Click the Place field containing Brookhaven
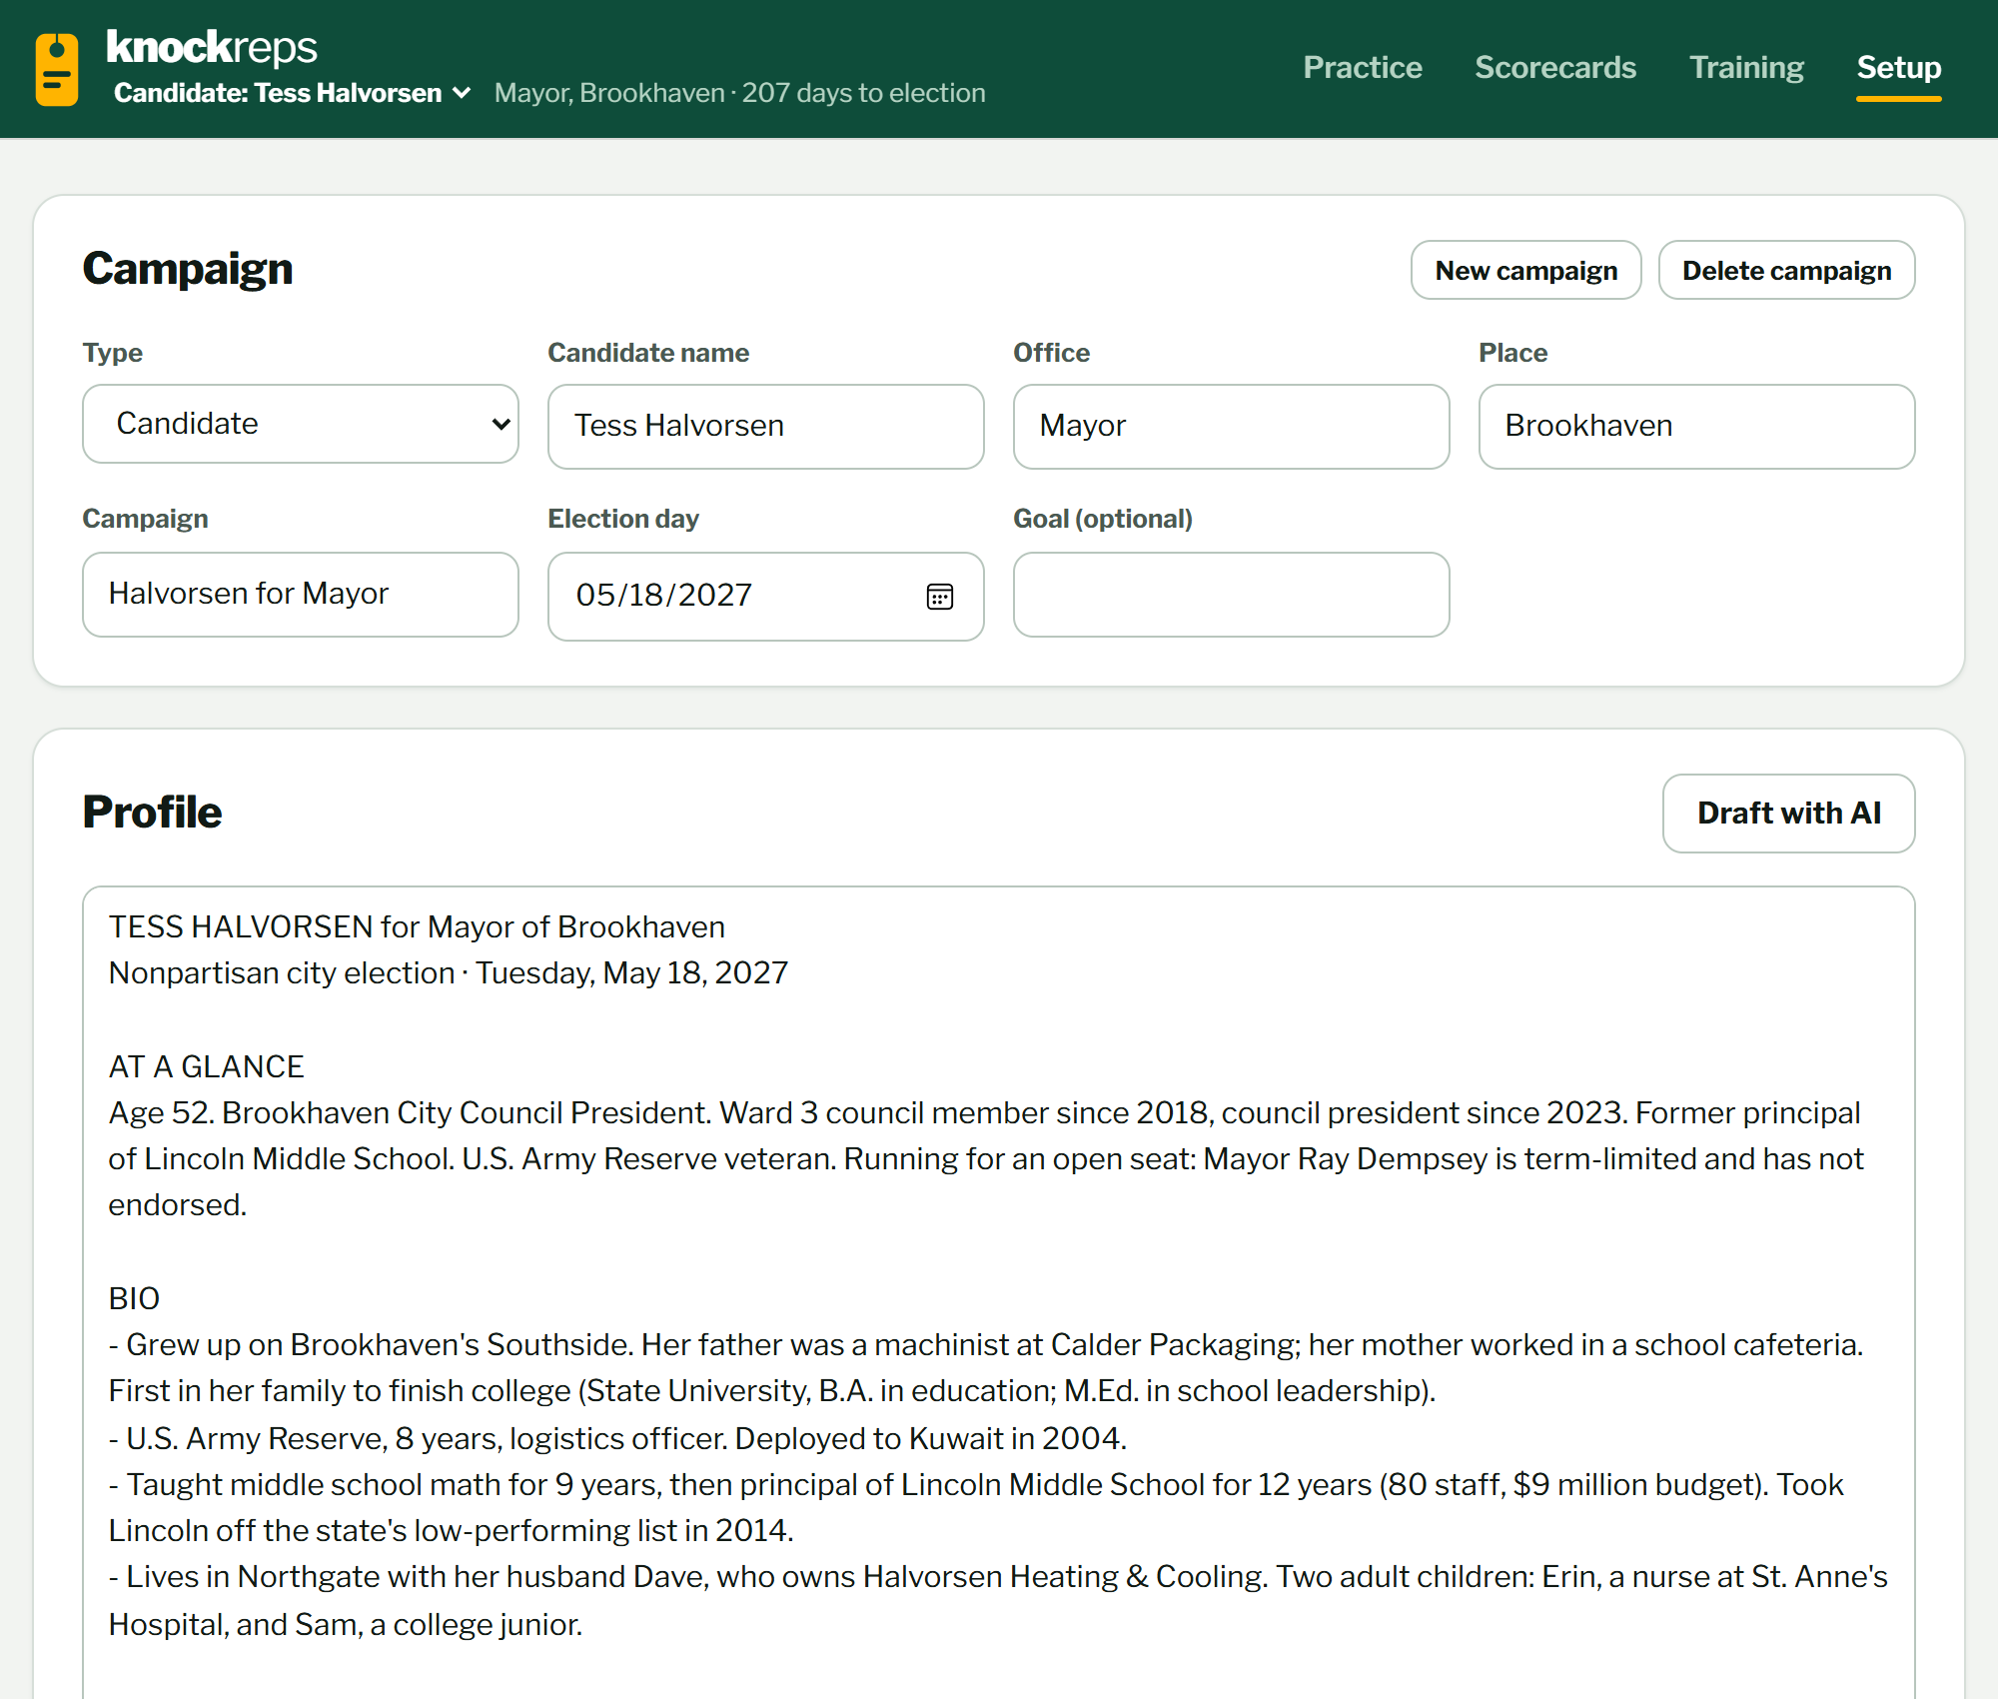The height and width of the screenshot is (1699, 1998). tap(1697, 427)
